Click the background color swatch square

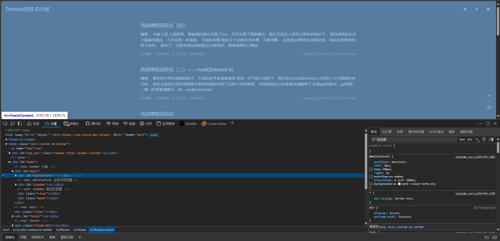tap(399, 184)
